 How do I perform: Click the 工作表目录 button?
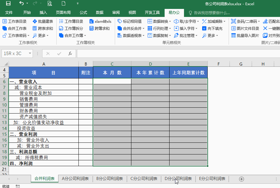click(14, 22)
